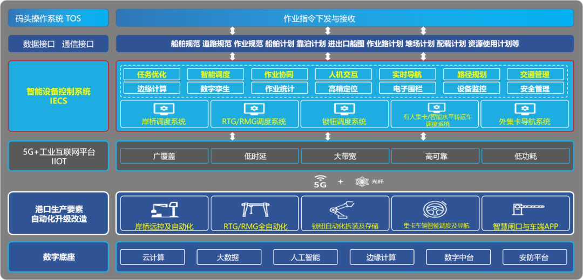The image size is (583, 280).
Task: Click the 资源使用计划等 text
Action: tap(493, 44)
